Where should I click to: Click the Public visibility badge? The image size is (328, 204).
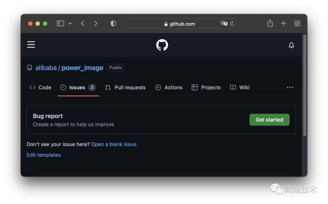tap(116, 68)
